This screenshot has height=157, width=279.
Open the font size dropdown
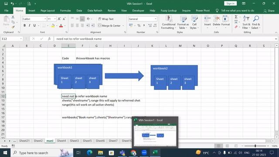(55, 19)
